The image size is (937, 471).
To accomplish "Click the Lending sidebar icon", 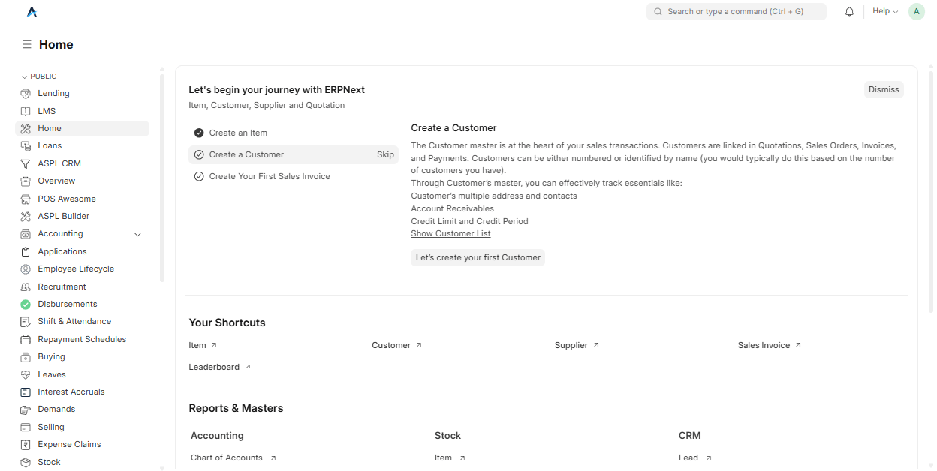I will point(26,94).
